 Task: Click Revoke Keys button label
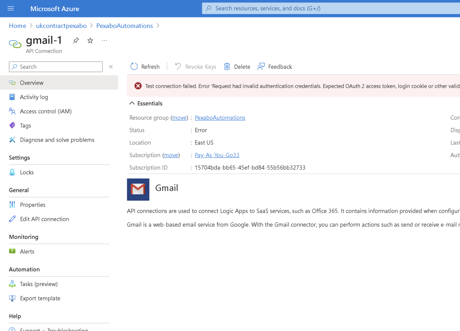click(201, 67)
